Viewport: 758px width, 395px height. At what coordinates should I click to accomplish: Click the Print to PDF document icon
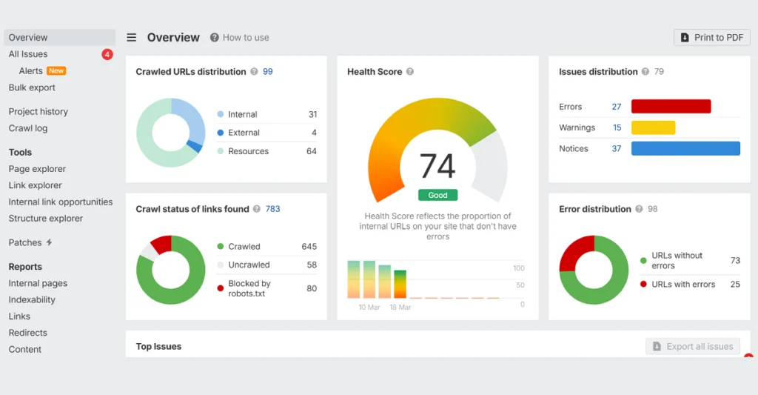pos(685,37)
